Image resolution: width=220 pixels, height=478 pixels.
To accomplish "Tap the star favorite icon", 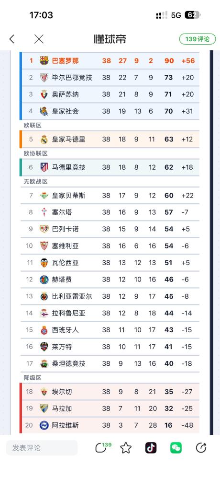I will 126,448.
